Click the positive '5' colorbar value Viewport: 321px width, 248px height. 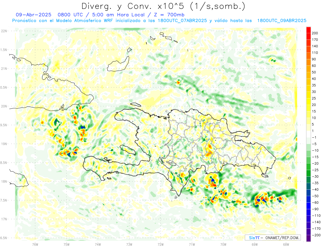click(313, 124)
